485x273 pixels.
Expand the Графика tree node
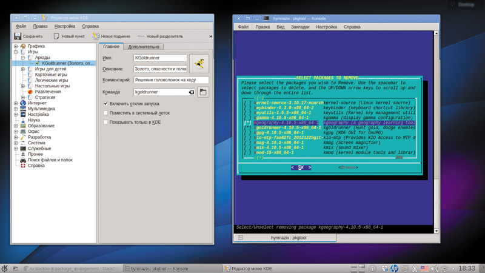[x=16, y=46]
